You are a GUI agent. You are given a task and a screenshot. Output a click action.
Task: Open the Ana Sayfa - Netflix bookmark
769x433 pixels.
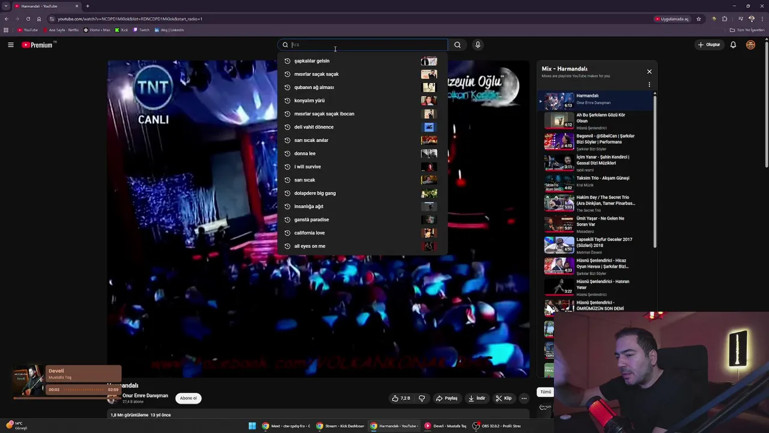point(61,30)
